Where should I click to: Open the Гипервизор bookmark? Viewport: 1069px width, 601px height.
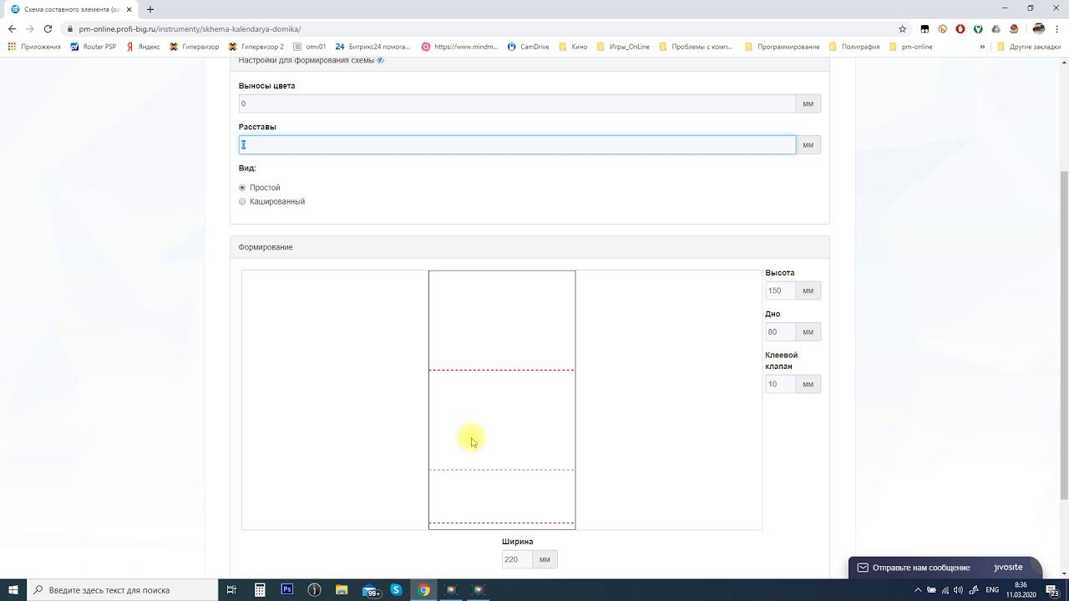[194, 47]
